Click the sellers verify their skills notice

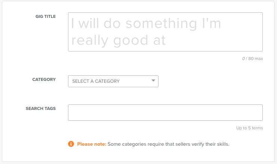(153, 144)
